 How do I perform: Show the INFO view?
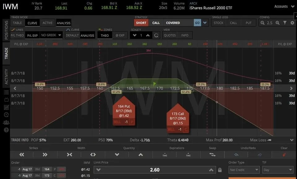(x=185, y=35)
